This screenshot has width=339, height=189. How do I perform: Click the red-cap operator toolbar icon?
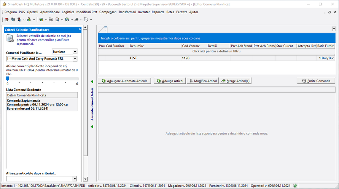[x=19, y=19]
